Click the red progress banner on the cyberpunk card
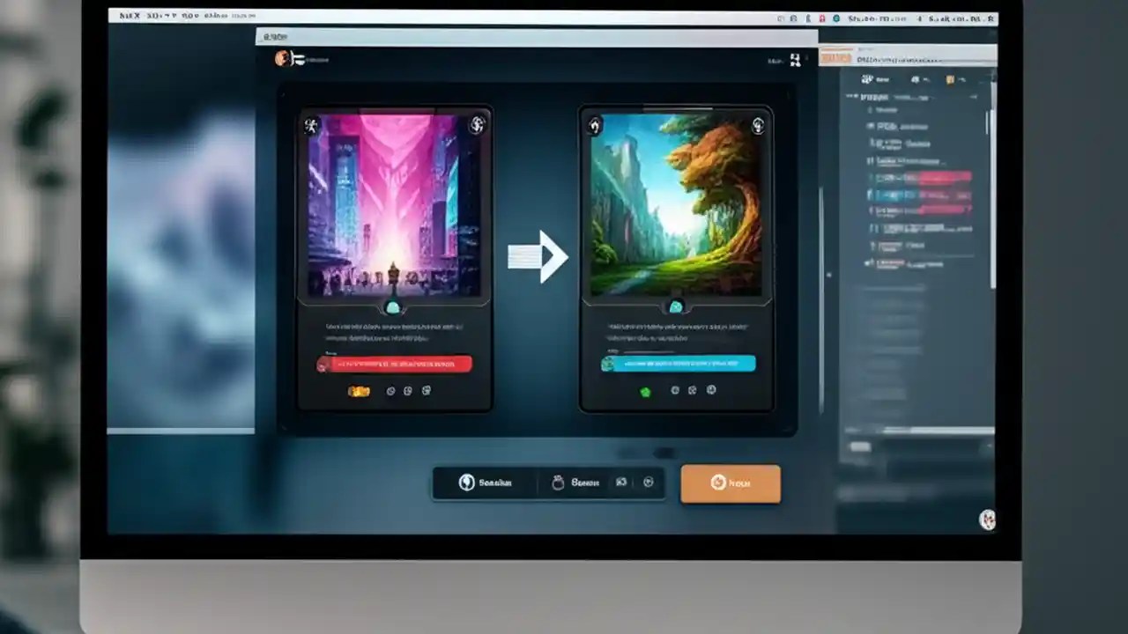The height and width of the screenshot is (634, 1128). [394, 364]
